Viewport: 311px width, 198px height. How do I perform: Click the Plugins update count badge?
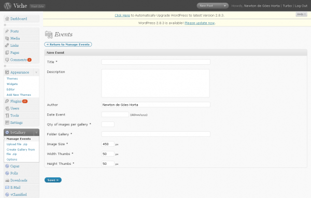pyautogui.click(x=25, y=101)
